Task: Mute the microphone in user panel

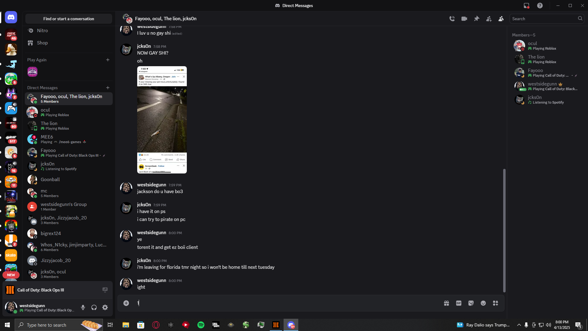Action: coord(83,307)
